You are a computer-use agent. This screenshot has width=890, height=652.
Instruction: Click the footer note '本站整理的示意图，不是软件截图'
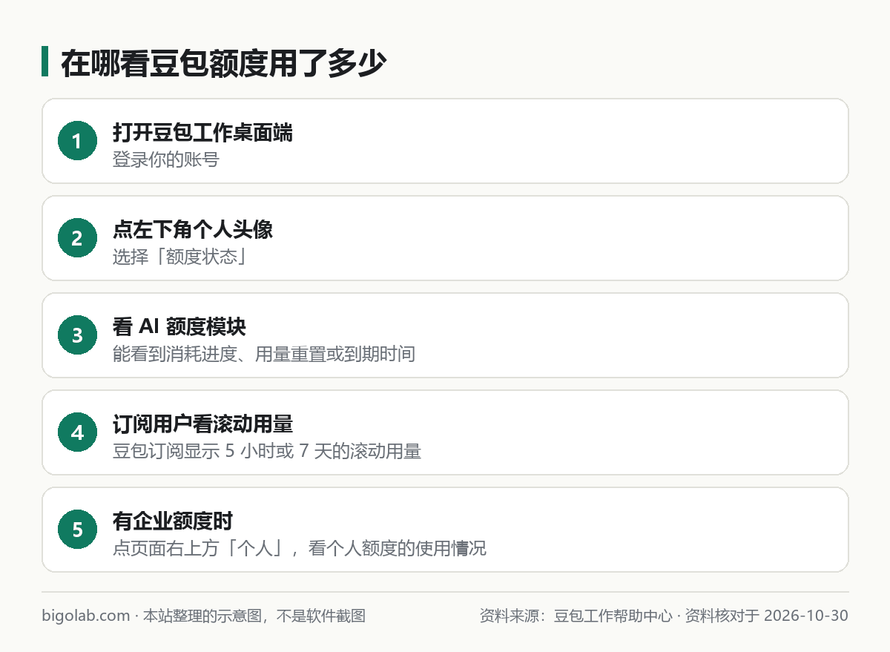[254, 616]
